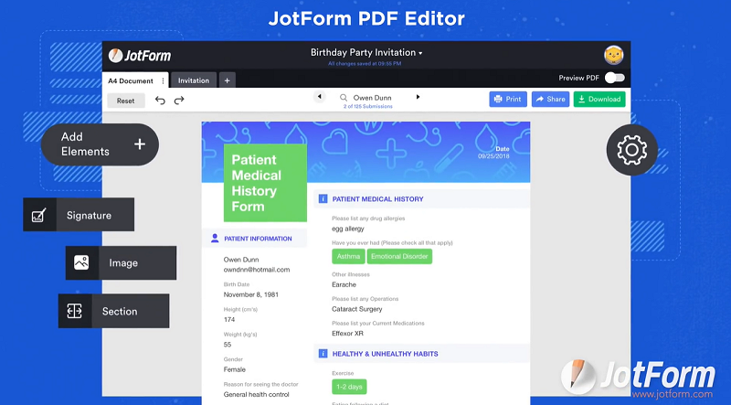Select General health control text
Viewport: 731px width, 405px height.
click(256, 394)
